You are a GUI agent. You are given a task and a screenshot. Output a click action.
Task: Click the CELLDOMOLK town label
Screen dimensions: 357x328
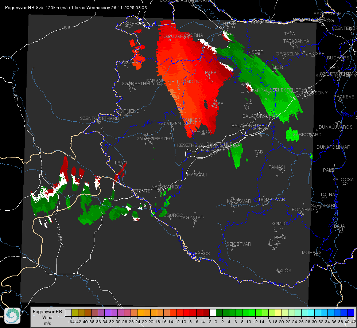point(184,82)
